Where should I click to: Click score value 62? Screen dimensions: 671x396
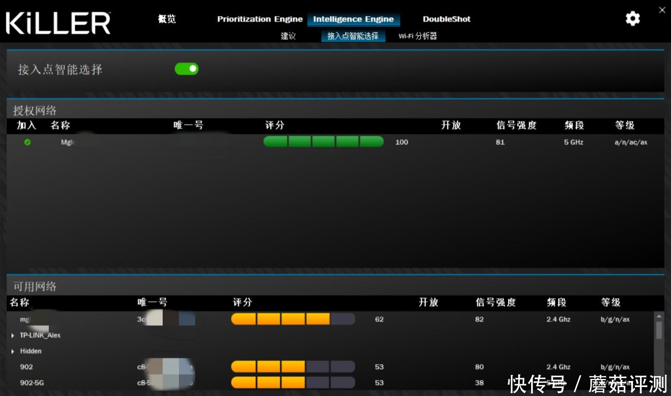click(x=379, y=319)
